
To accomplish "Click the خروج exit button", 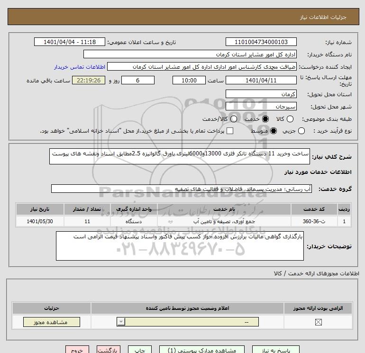I will pos(77,350).
